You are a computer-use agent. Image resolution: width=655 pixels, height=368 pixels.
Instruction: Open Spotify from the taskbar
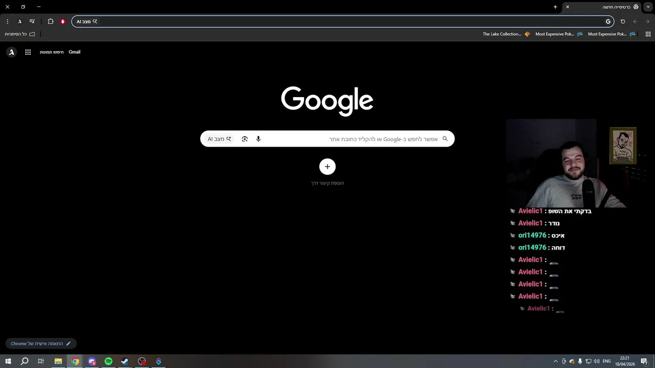click(x=108, y=361)
